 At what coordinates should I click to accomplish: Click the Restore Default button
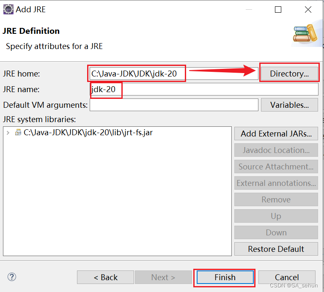[276, 249]
